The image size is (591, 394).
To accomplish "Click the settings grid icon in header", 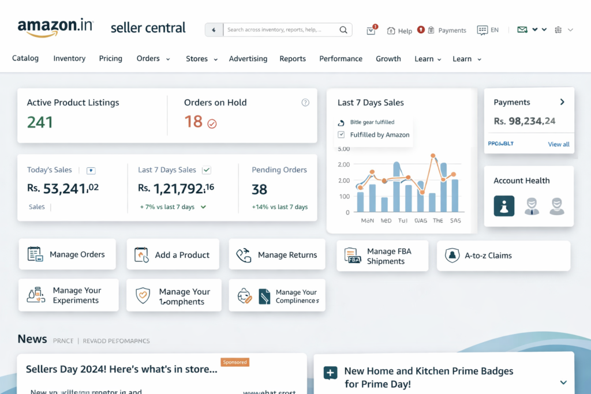I will [x=558, y=30].
